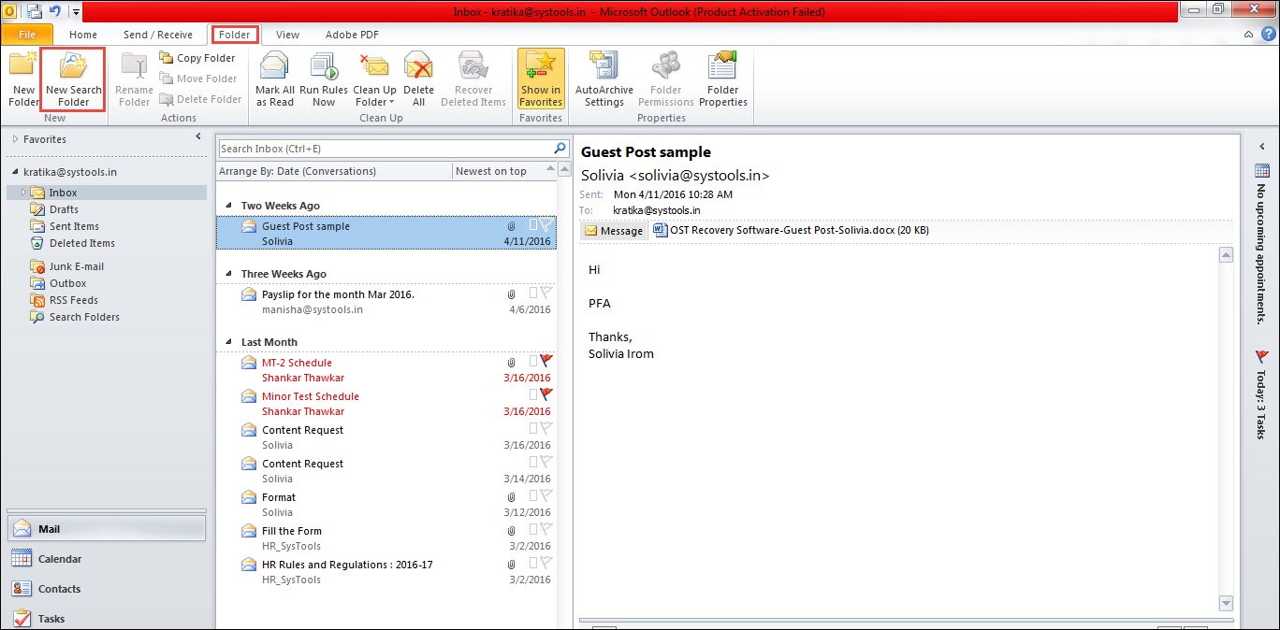This screenshot has height=630, width=1280.
Task: Collapse the Two Weeks Ago group
Action: point(227,206)
